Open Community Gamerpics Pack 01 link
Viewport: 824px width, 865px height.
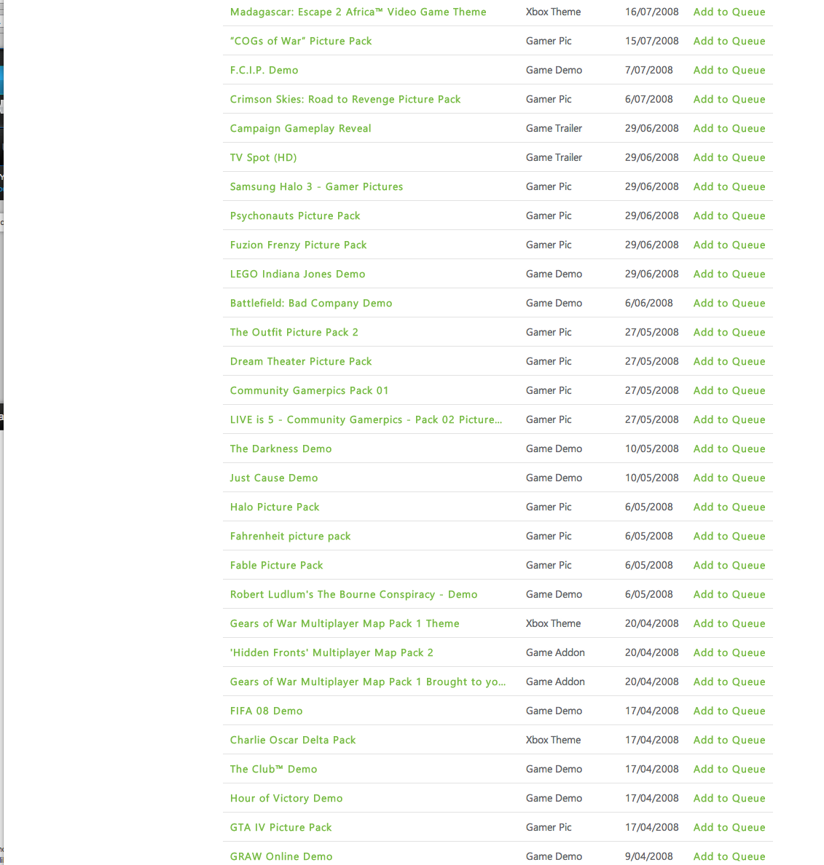[309, 390]
